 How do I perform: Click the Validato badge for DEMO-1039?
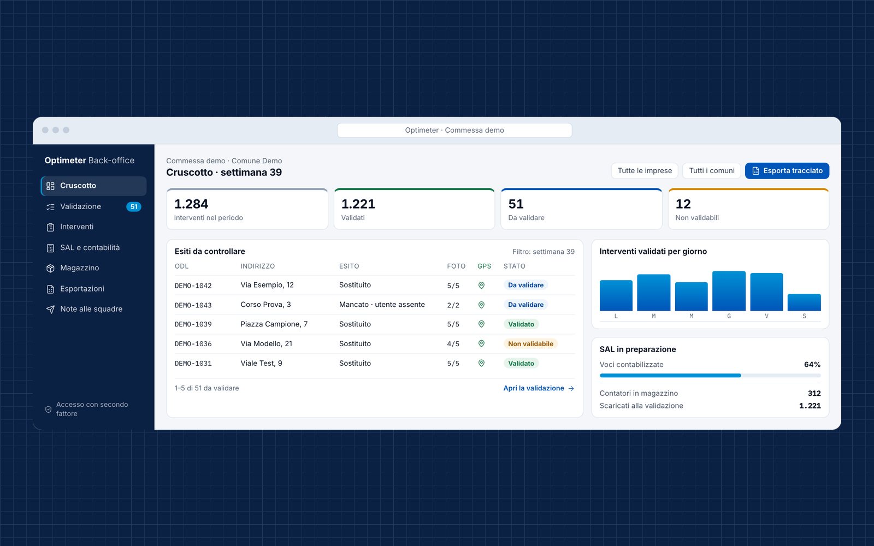(521, 324)
